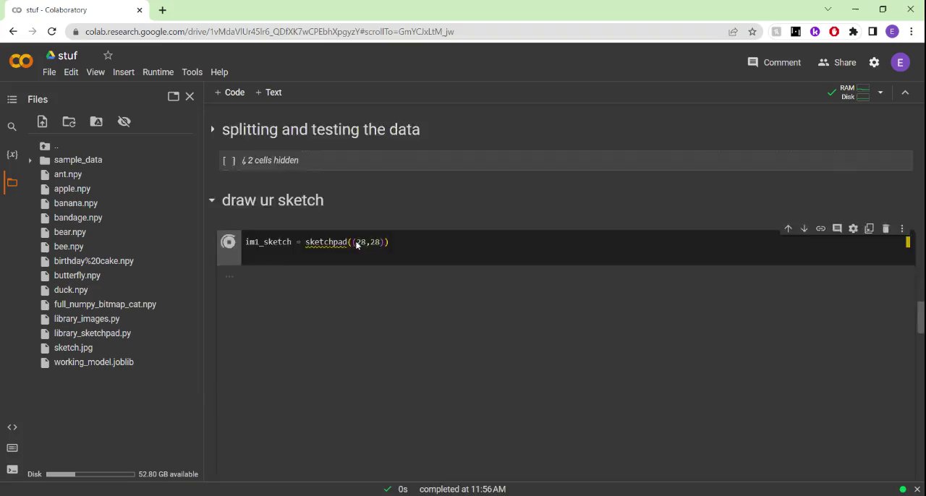The height and width of the screenshot is (496, 926).
Task: Open the table of contents sidebar icon
Action: coord(12,99)
